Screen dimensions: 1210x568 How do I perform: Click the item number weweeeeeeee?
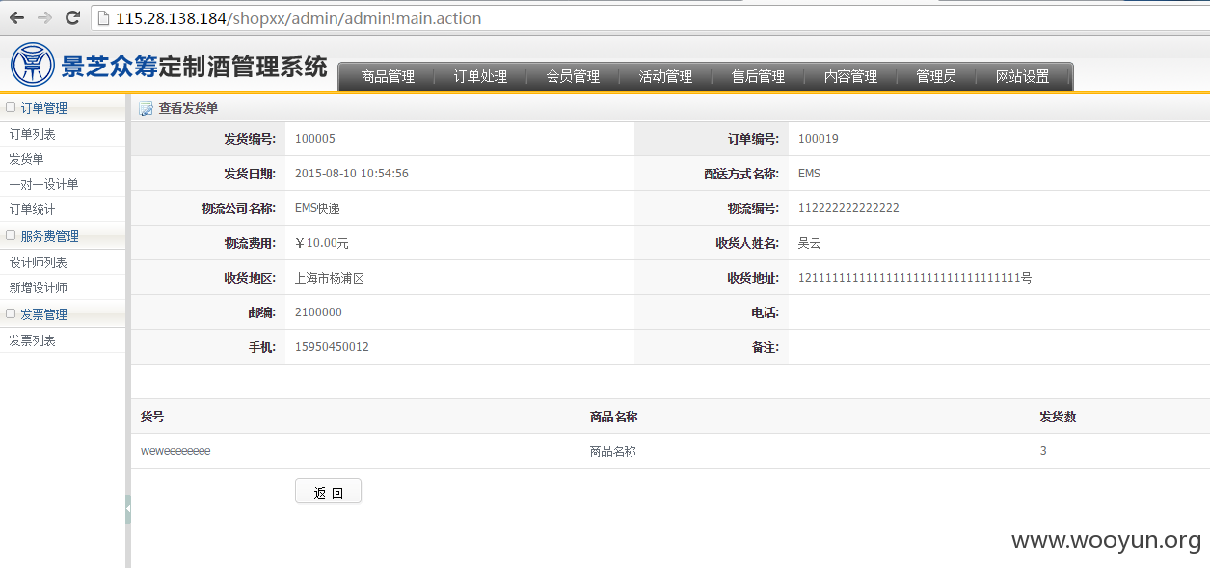coord(175,451)
